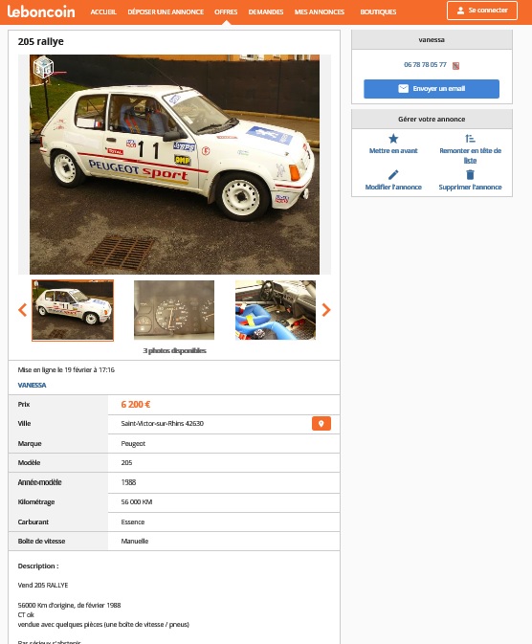The image size is (532, 644).
Task: Select the dashboard gauge thumbnail
Action: [x=174, y=310]
